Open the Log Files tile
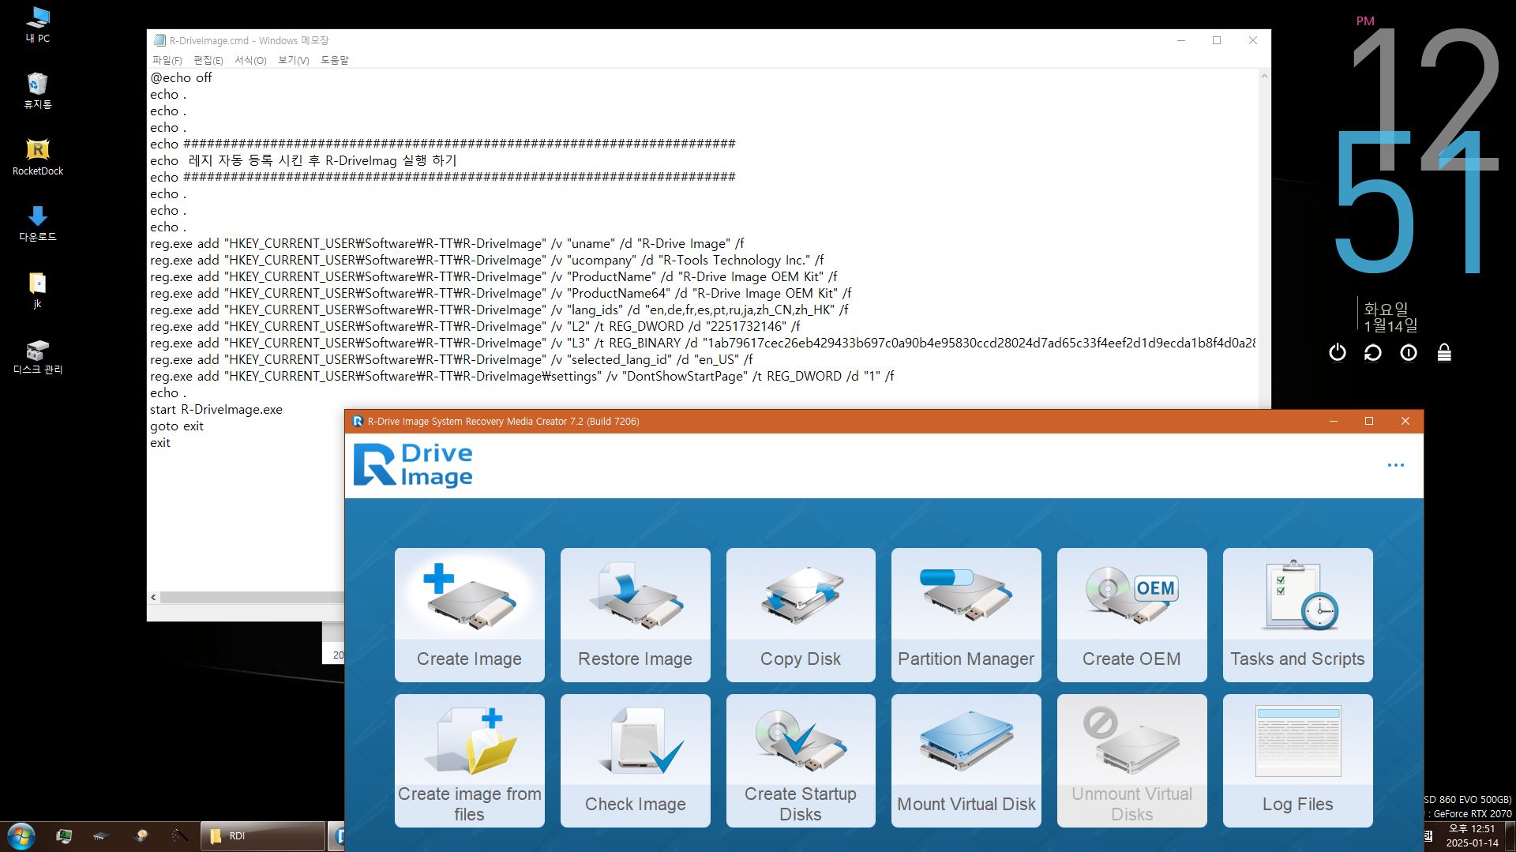This screenshot has height=852, width=1516. [1297, 760]
